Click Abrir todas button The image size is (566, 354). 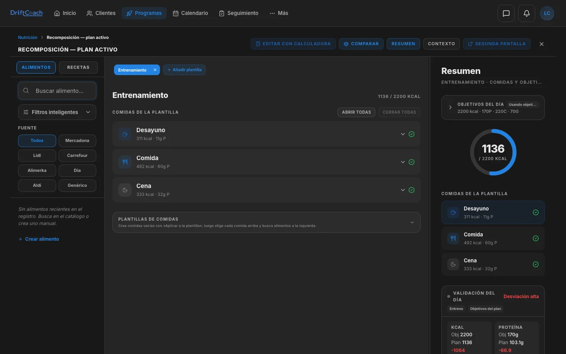[x=357, y=112]
